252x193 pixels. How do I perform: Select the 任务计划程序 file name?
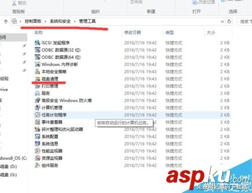point(54,115)
